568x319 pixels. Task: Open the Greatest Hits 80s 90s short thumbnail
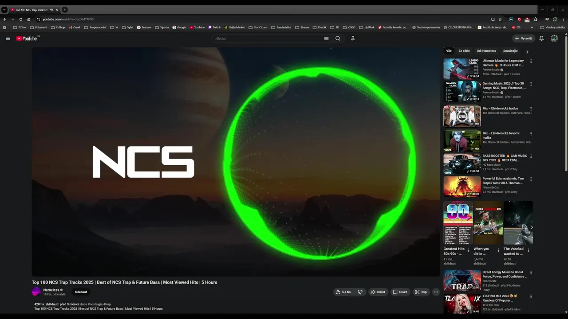pyautogui.click(x=458, y=223)
